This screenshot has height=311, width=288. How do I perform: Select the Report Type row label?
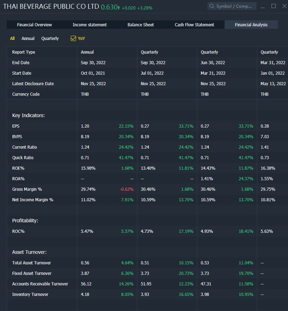click(23, 52)
